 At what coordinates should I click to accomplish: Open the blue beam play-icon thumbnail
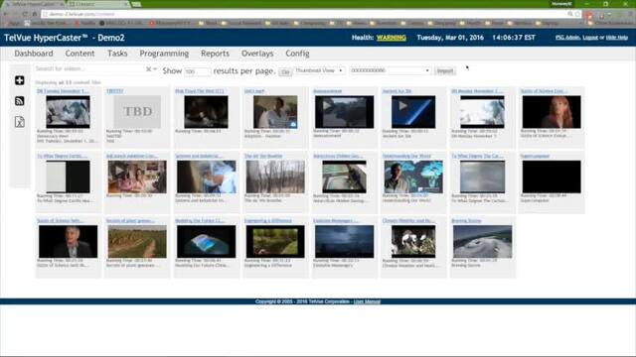pos(413,112)
